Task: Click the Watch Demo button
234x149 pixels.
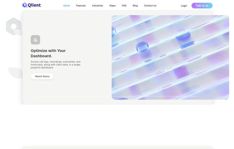Action: 42,76
